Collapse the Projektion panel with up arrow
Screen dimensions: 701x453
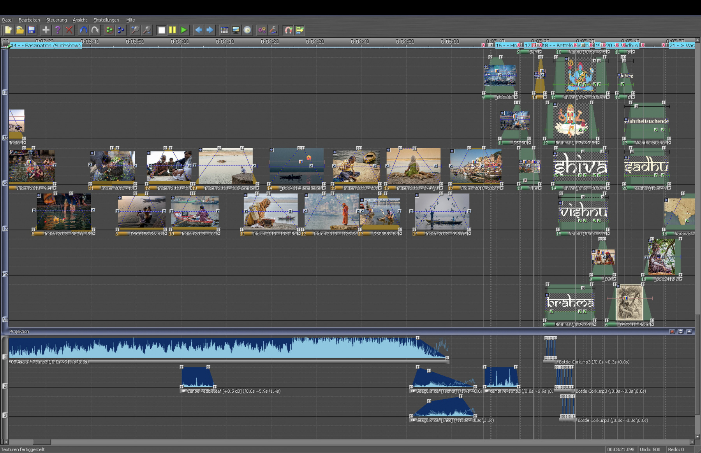pyautogui.click(x=689, y=332)
